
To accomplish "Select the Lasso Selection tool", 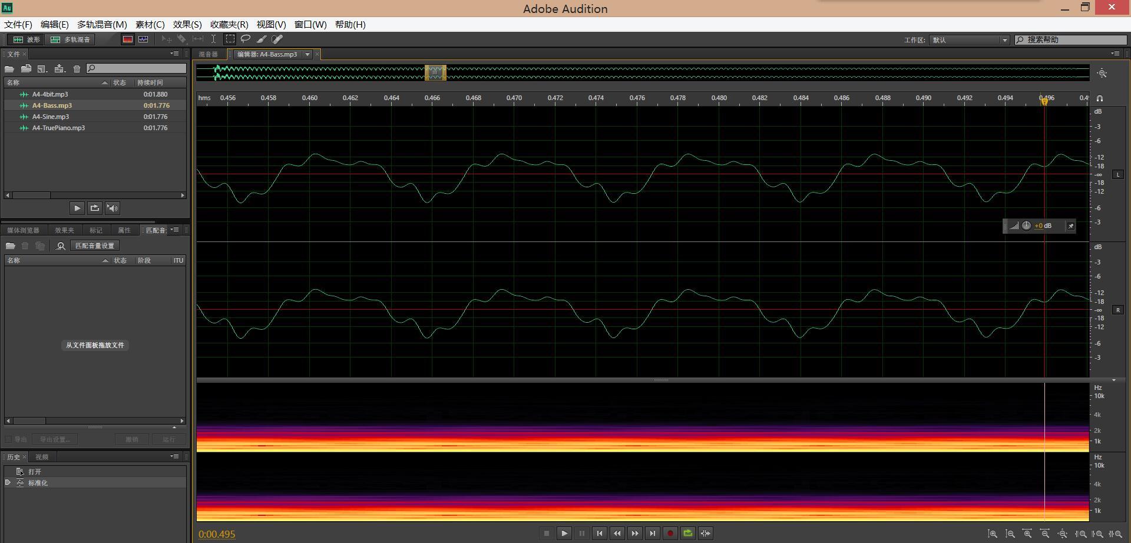I will (x=246, y=39).
